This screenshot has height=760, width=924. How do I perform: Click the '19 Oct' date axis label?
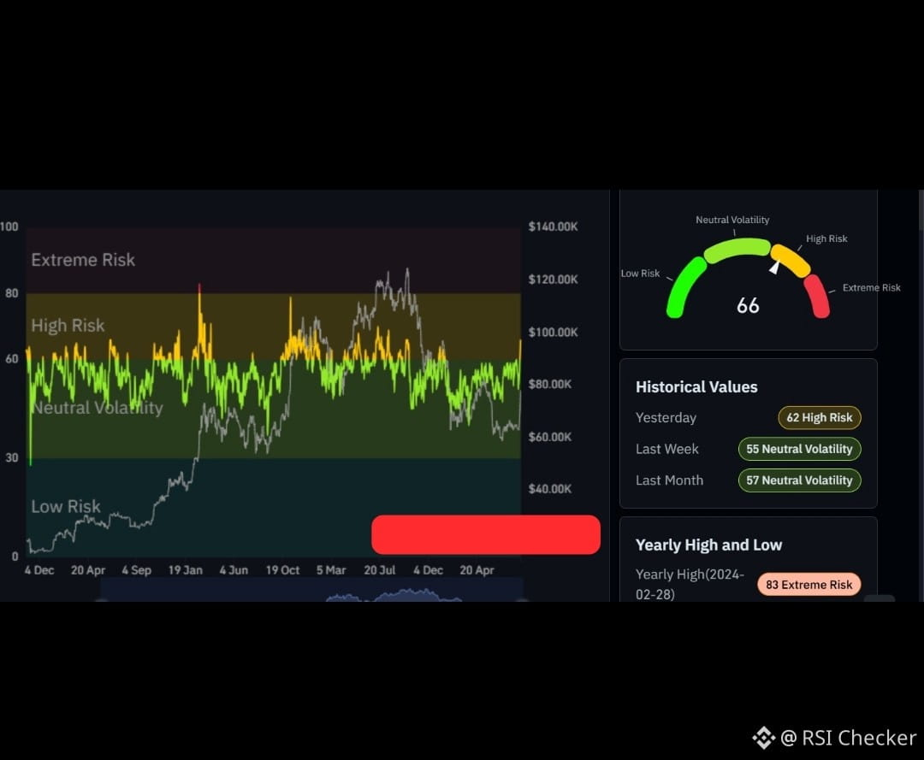[282, 570]
